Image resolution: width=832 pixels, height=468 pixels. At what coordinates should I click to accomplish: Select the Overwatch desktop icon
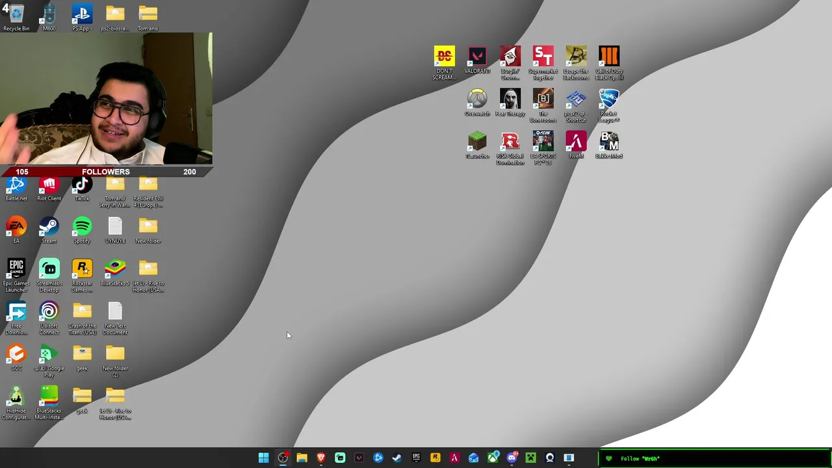tap(477, 103)
